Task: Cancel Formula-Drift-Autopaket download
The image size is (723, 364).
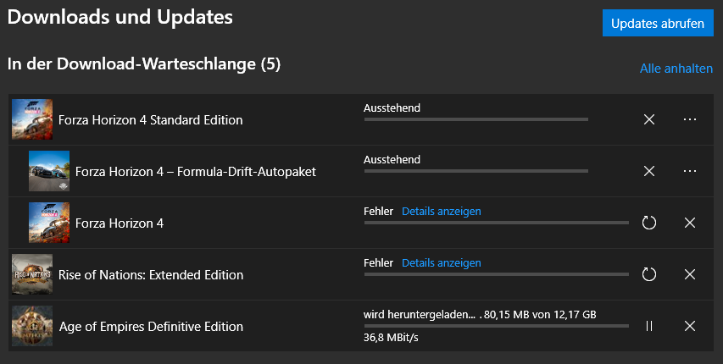Action: (649, 171)
